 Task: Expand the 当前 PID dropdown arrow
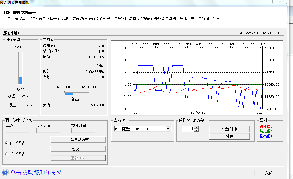168,129
